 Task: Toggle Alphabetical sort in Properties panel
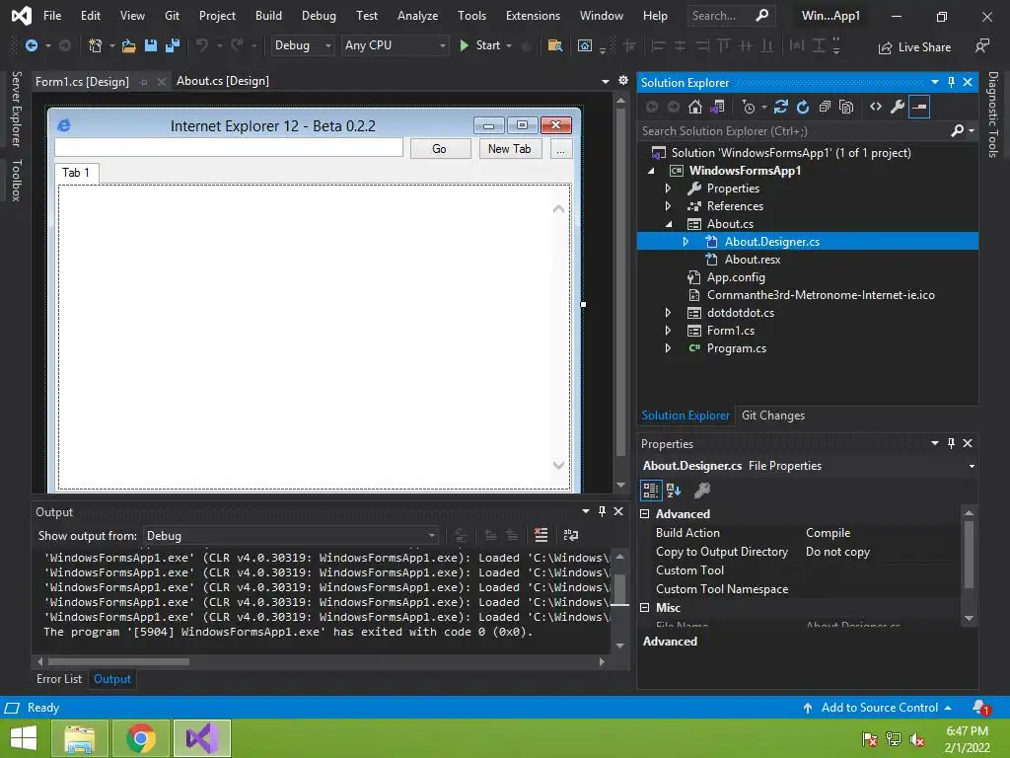click(674, 491)
